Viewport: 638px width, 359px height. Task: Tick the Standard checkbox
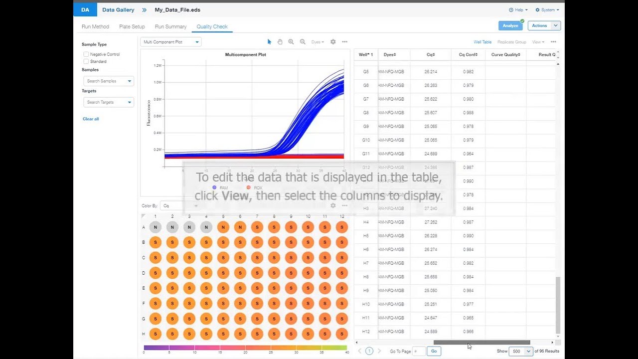pos(86,61)
